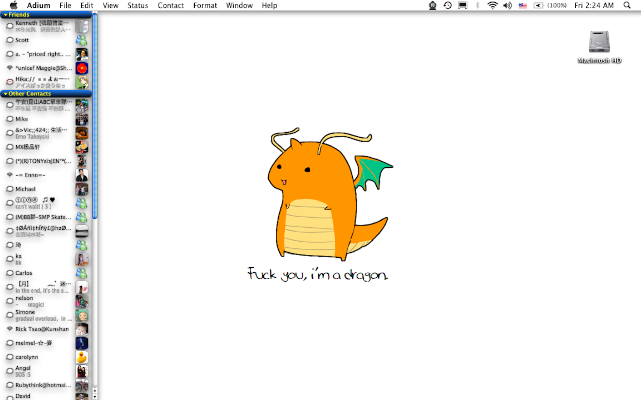This screenshot has height=400, width=641.
Task: Select contact Scott in Friends
Action: 46,40
